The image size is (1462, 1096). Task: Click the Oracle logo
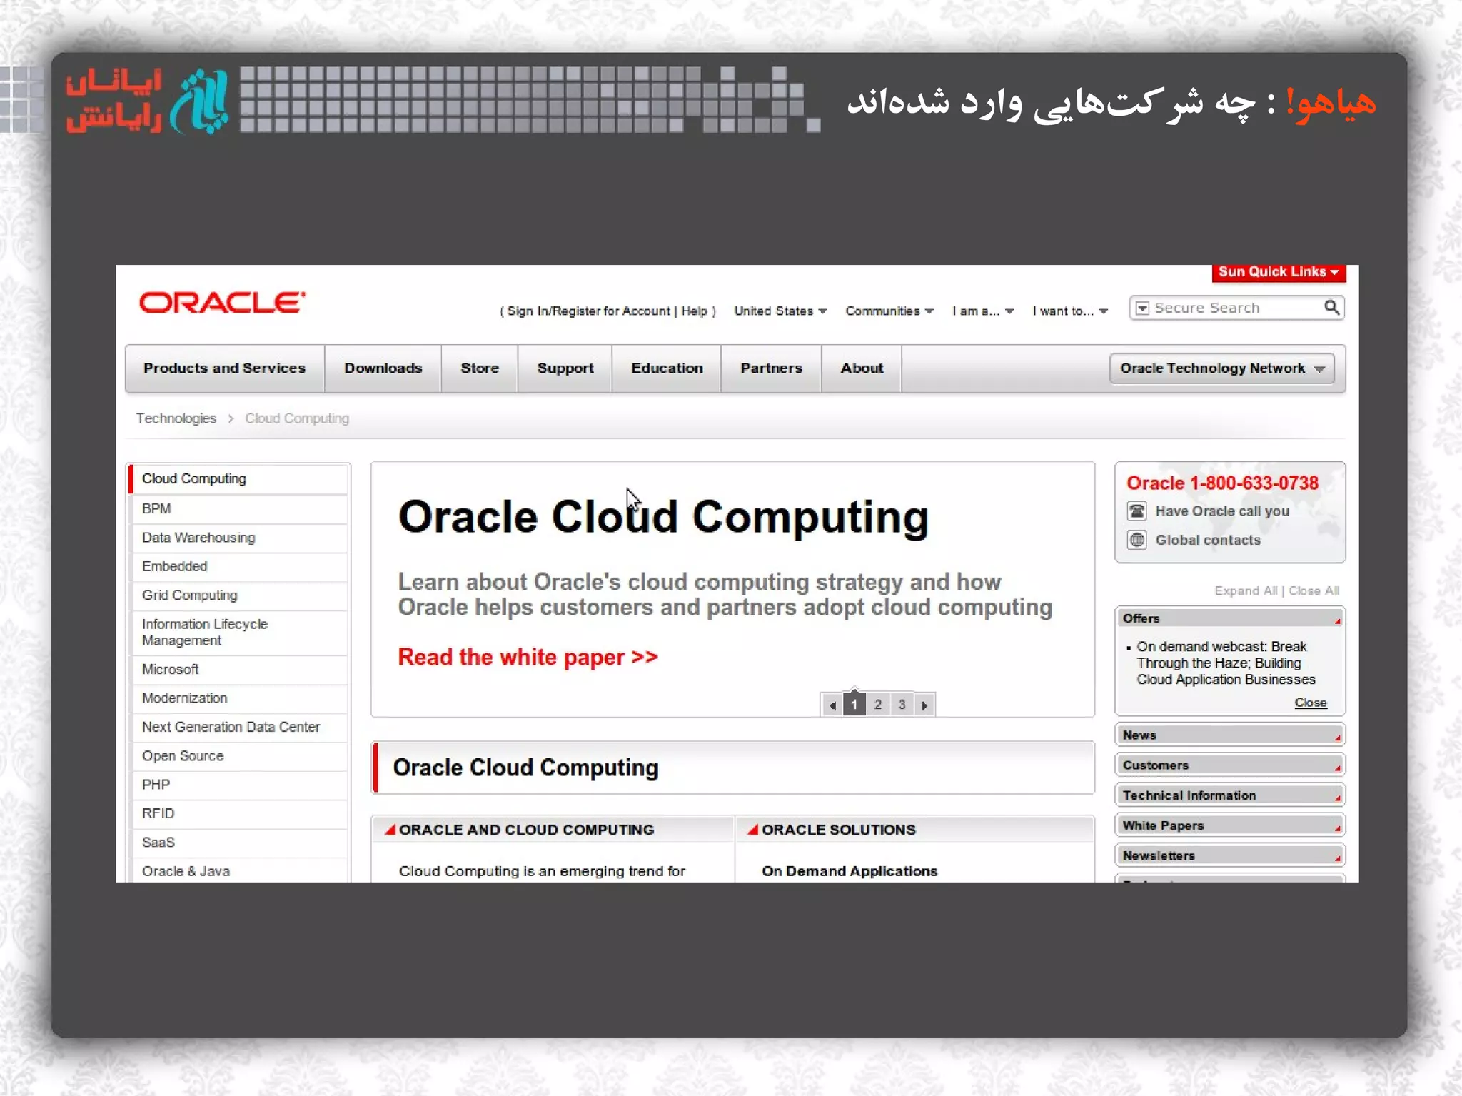coord(222,303)
